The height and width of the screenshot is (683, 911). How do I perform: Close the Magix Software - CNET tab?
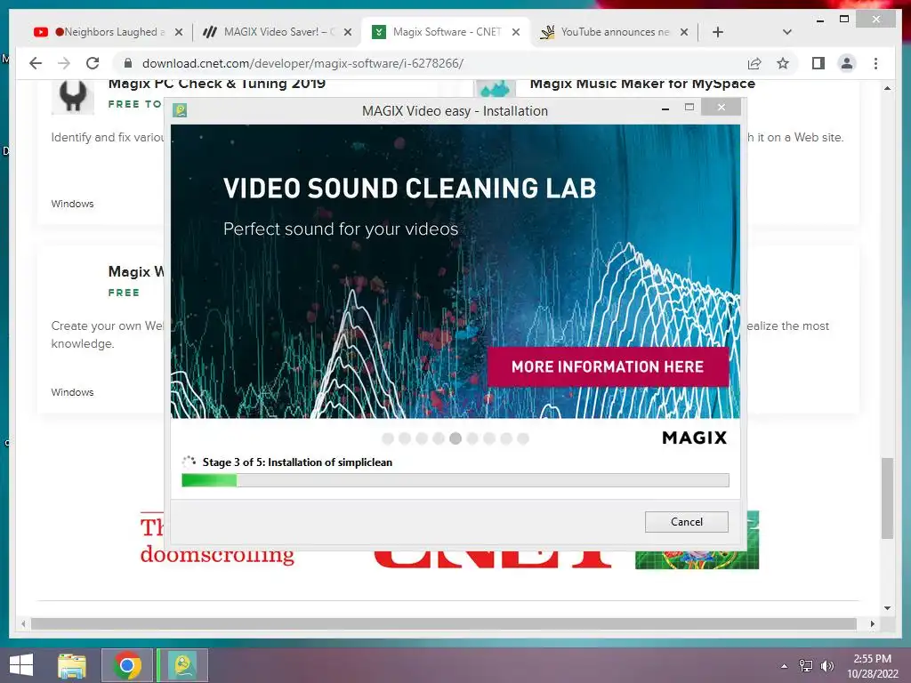(x=516, y=32)
